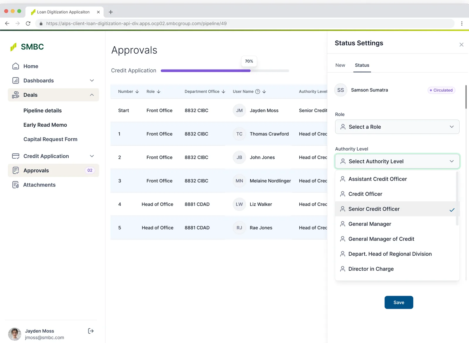Click the Credit Application progress bar

point(225,71)
